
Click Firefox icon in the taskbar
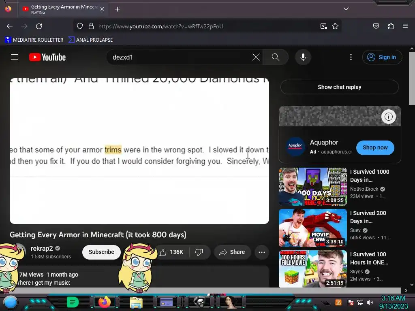[104, 302]
